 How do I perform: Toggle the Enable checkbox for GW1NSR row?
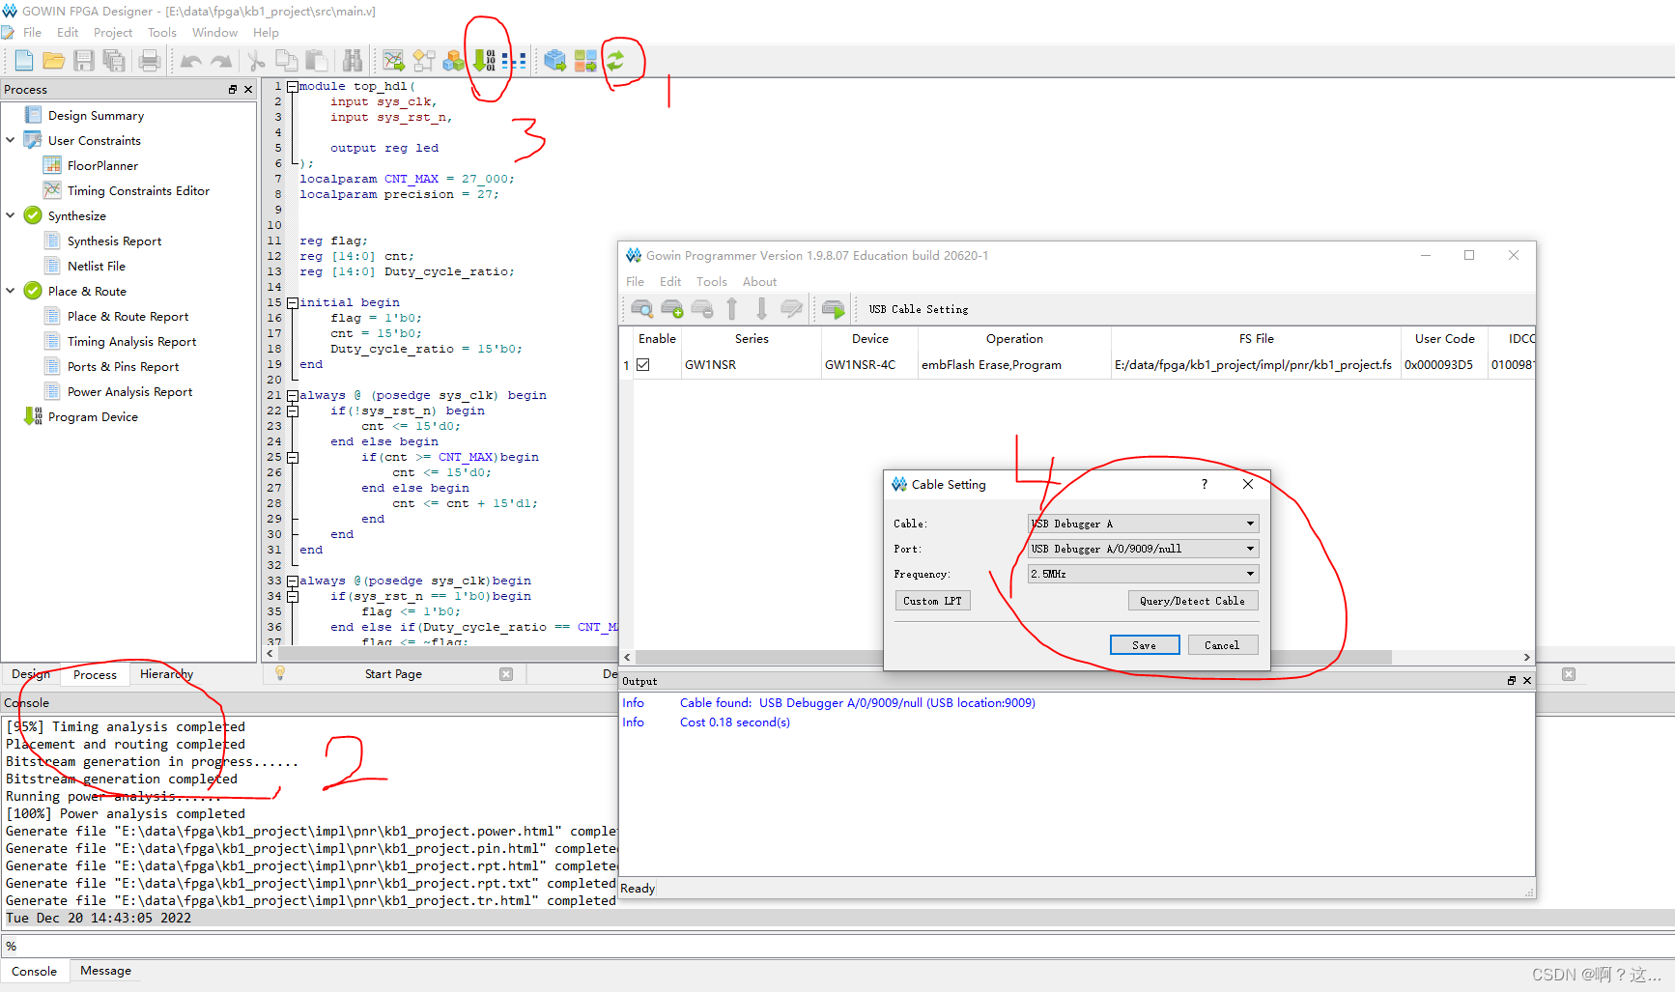coord(643,365)
